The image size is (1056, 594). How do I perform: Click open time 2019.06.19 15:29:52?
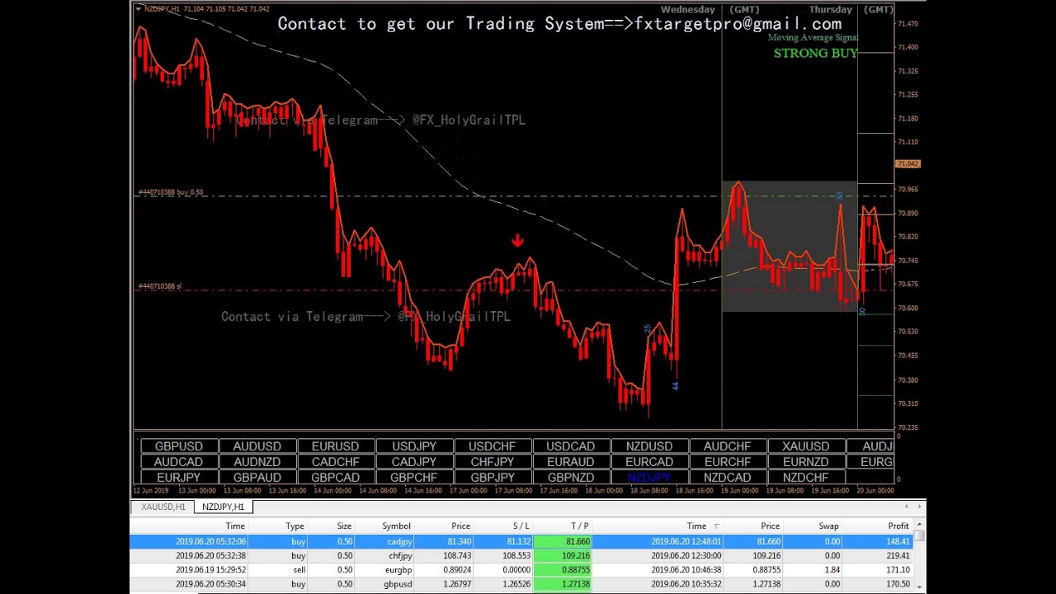click(x=210, y=570)
